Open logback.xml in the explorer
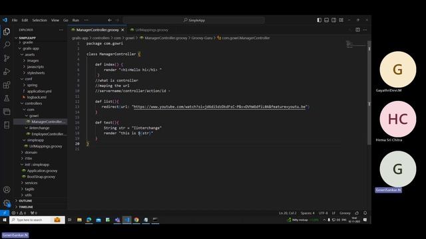 click(37, 98)
